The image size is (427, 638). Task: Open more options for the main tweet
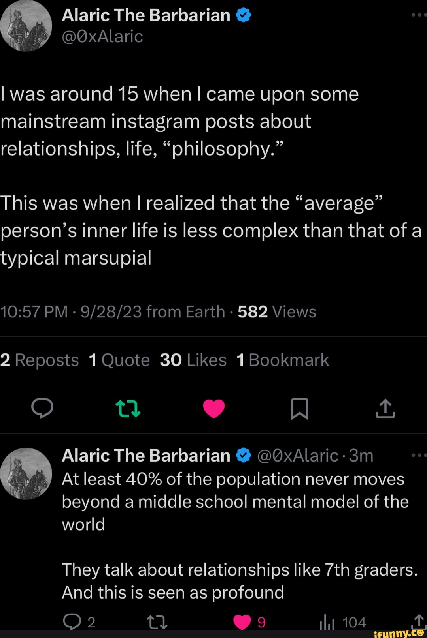pos(419,15)
